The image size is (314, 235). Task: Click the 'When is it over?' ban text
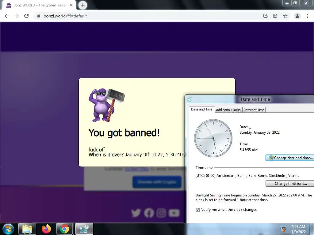[106, 155]
